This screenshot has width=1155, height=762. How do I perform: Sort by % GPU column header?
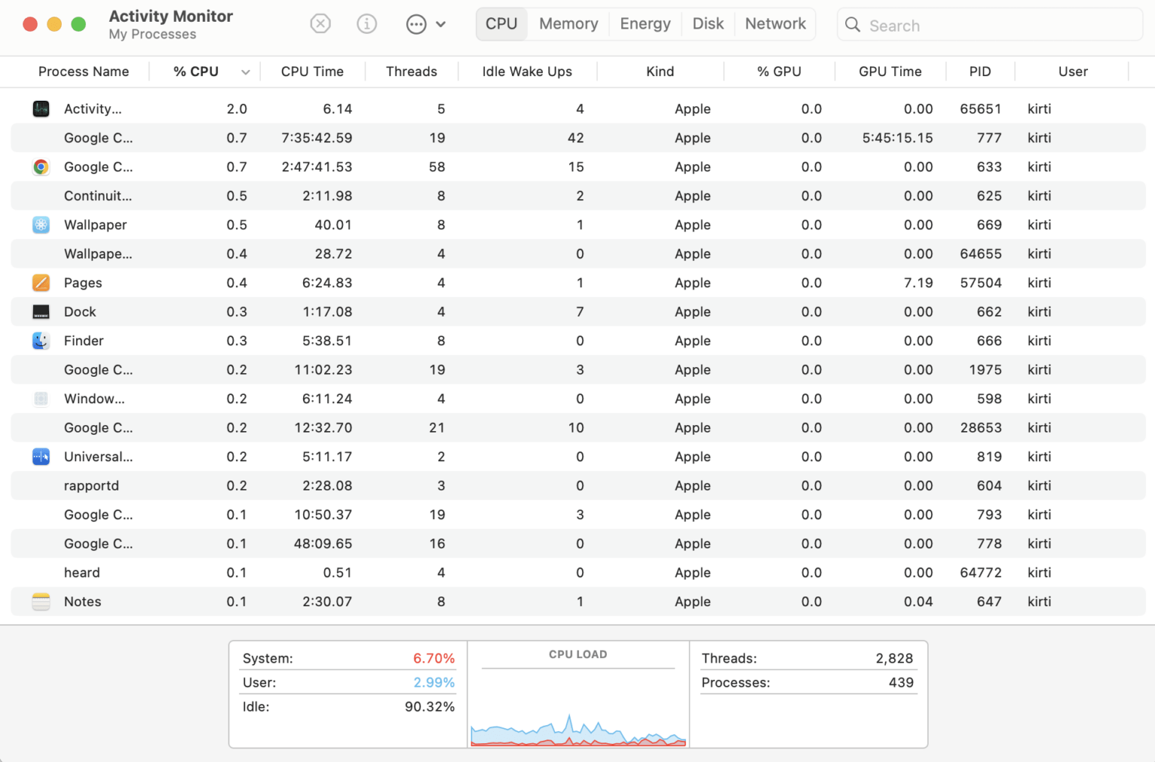click(779, 71)
